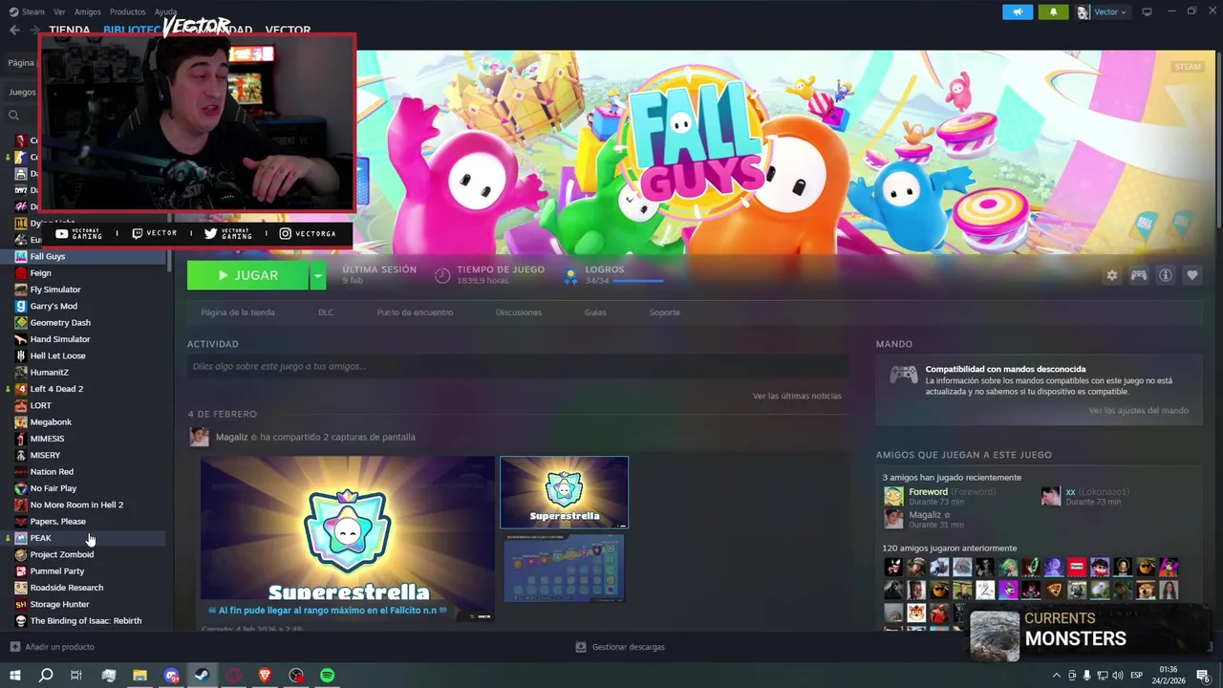This screenshot has height=688, width=1223.
Task: Open the green notifications bell
Action: (1053, 11)
